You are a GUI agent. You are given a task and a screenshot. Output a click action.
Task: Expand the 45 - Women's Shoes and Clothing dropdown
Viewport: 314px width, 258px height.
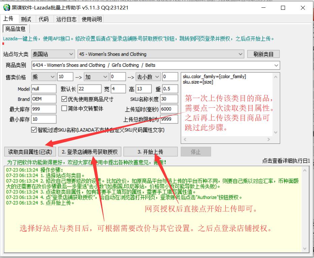pyautogui.click(x=161, y=54)
